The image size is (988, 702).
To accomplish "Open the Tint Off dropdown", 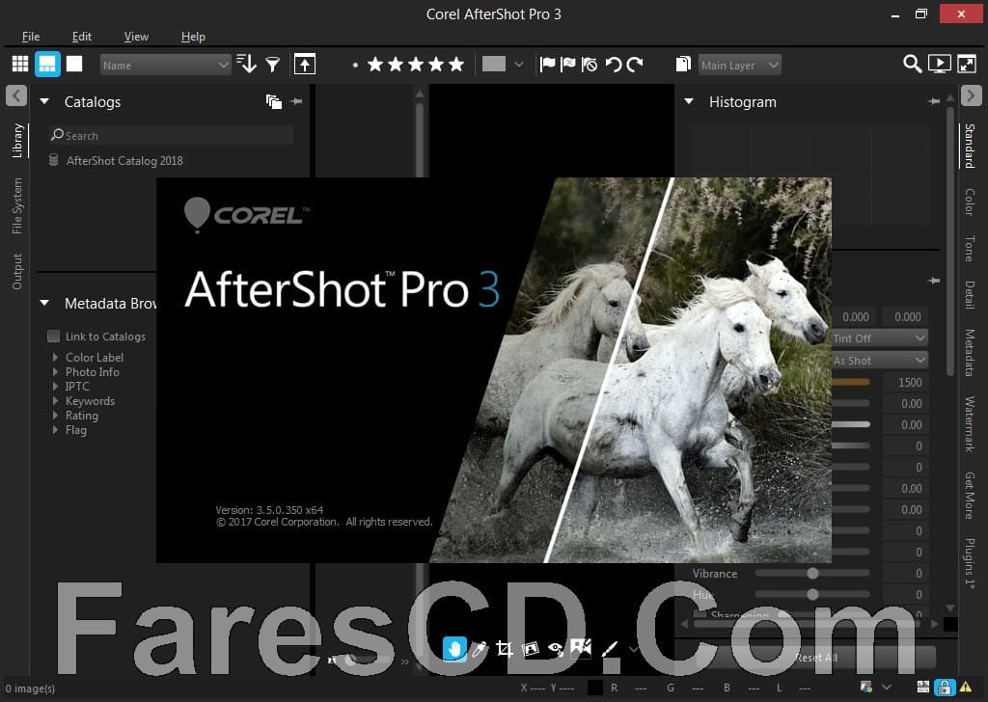I will pyautogui.click(x=879, y=338).
